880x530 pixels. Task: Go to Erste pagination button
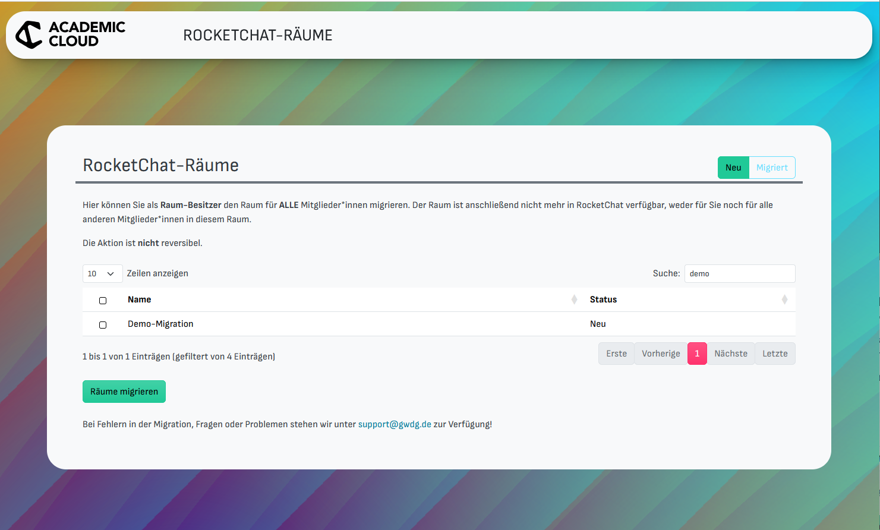pos(616,354)
